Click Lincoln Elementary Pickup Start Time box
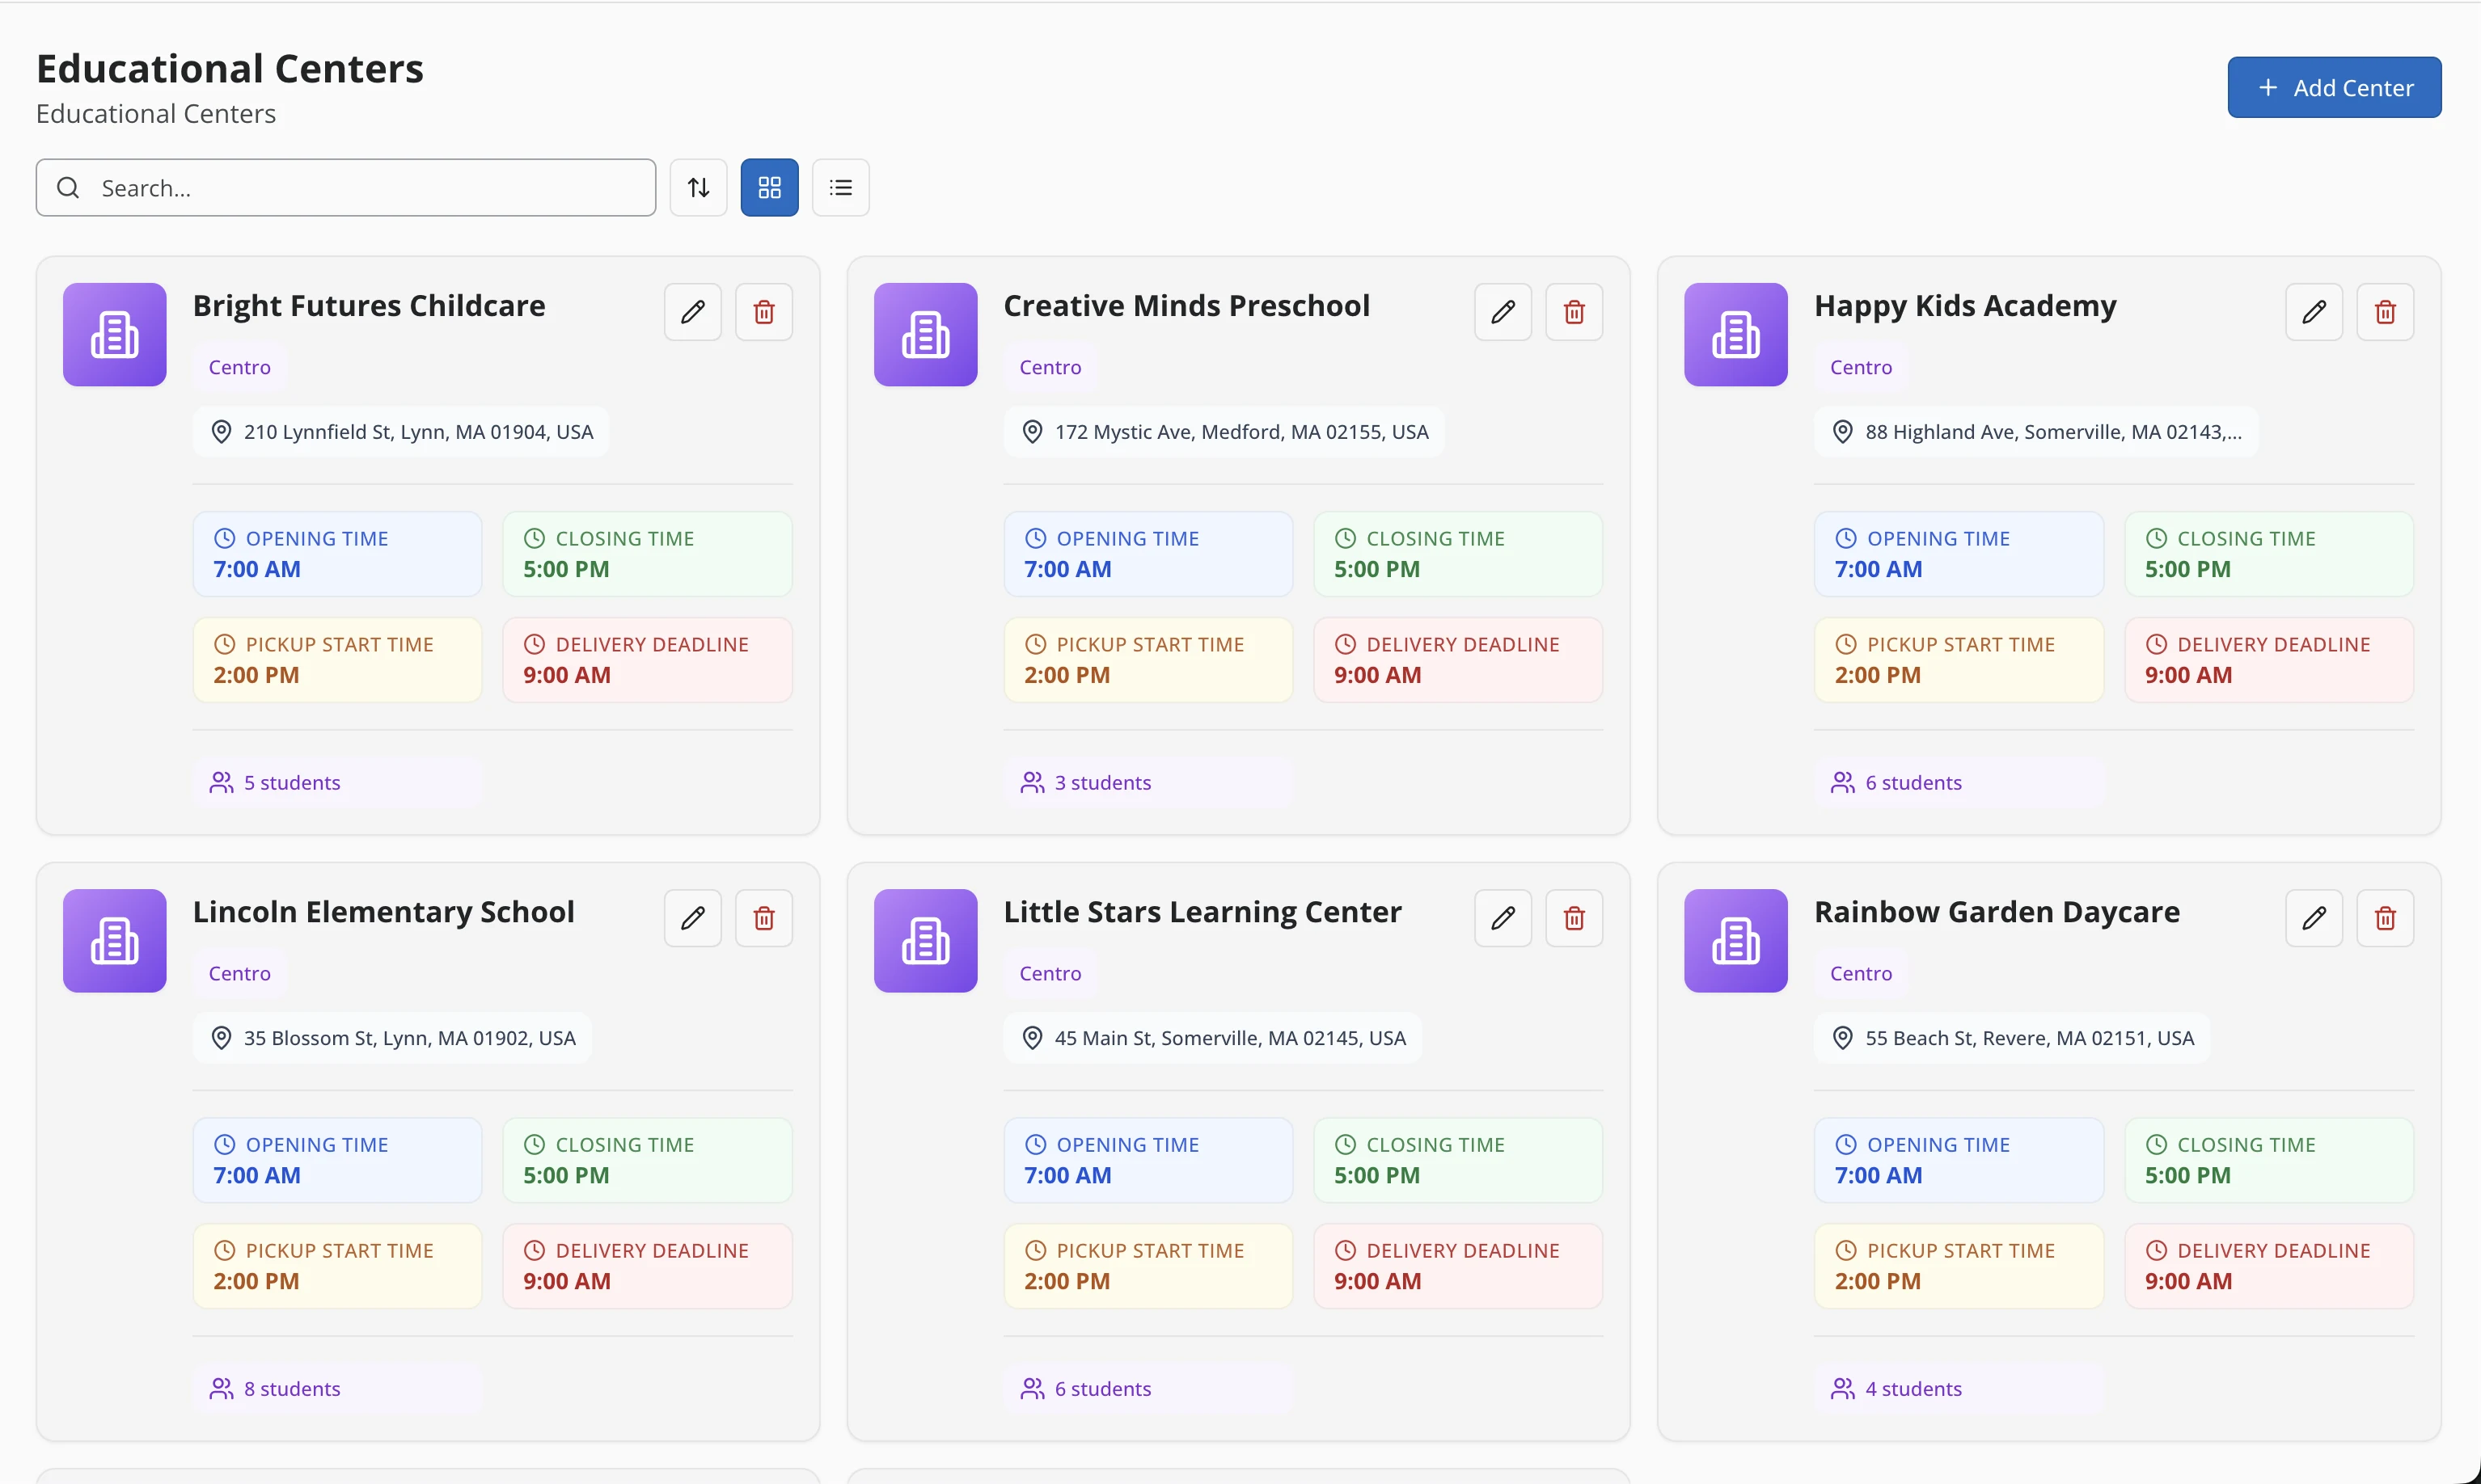This screenshot has height=1484, width=2481. tap(337, 1266)
